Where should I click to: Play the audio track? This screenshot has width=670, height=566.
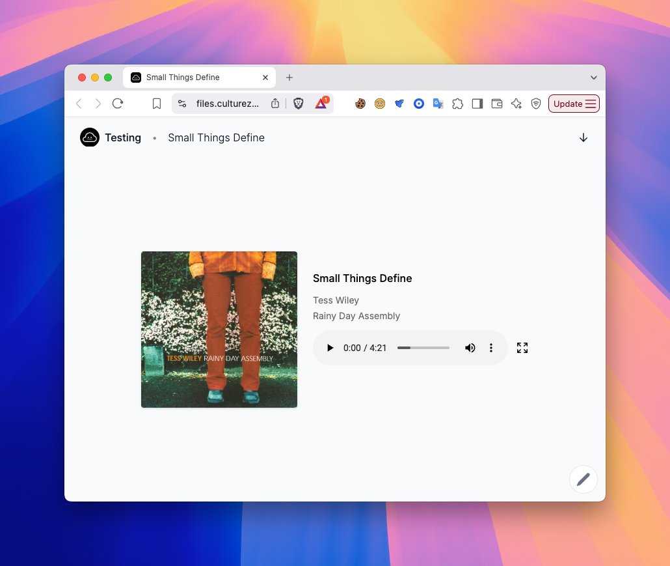pos(330,348)
